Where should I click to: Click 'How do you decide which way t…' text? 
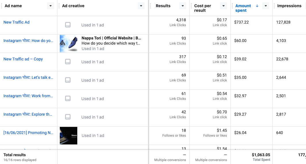(111, 43)
